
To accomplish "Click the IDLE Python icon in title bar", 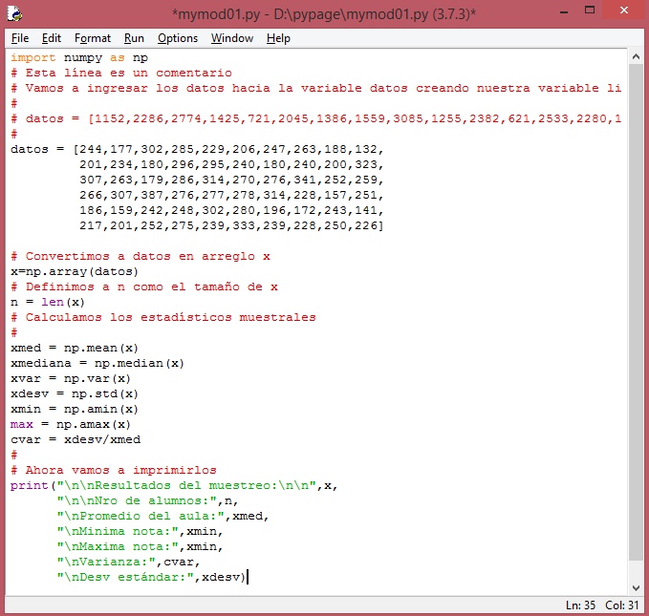I will pyautogui.click(x=14, y=13).
